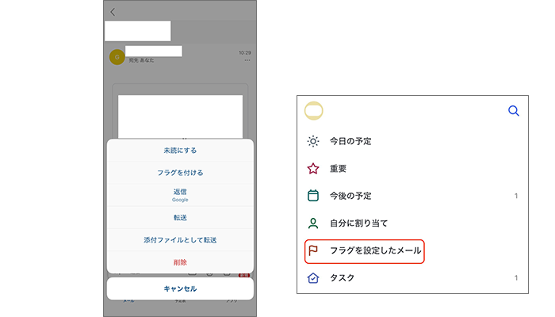Tap the キャンセル button
555x317 pixels.
180,288
